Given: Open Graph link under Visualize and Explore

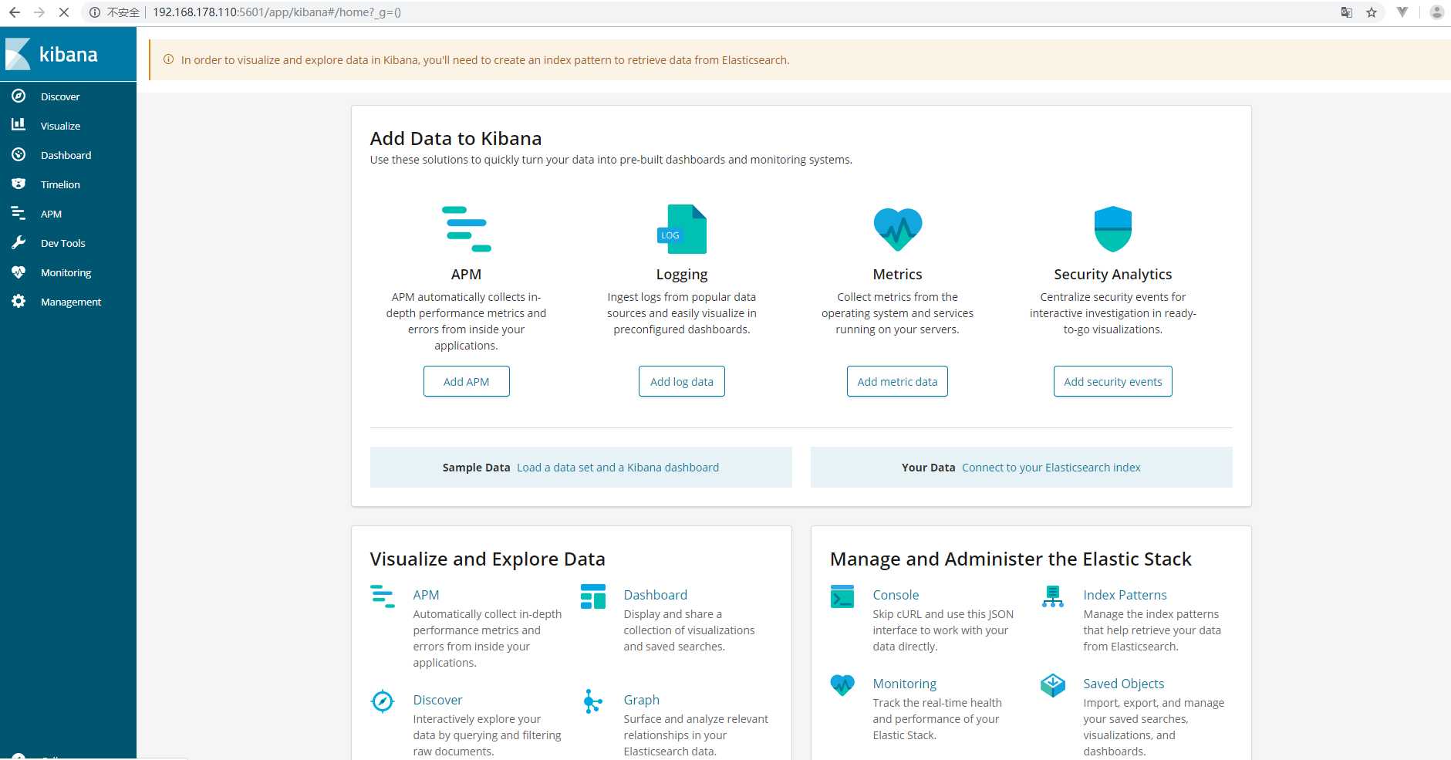Looking at the screenshot, I should pos(642,700).
